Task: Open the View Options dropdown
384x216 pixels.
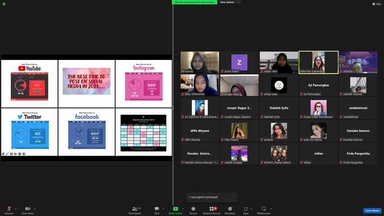Action: pyautogui.click(x=229, y=2)
